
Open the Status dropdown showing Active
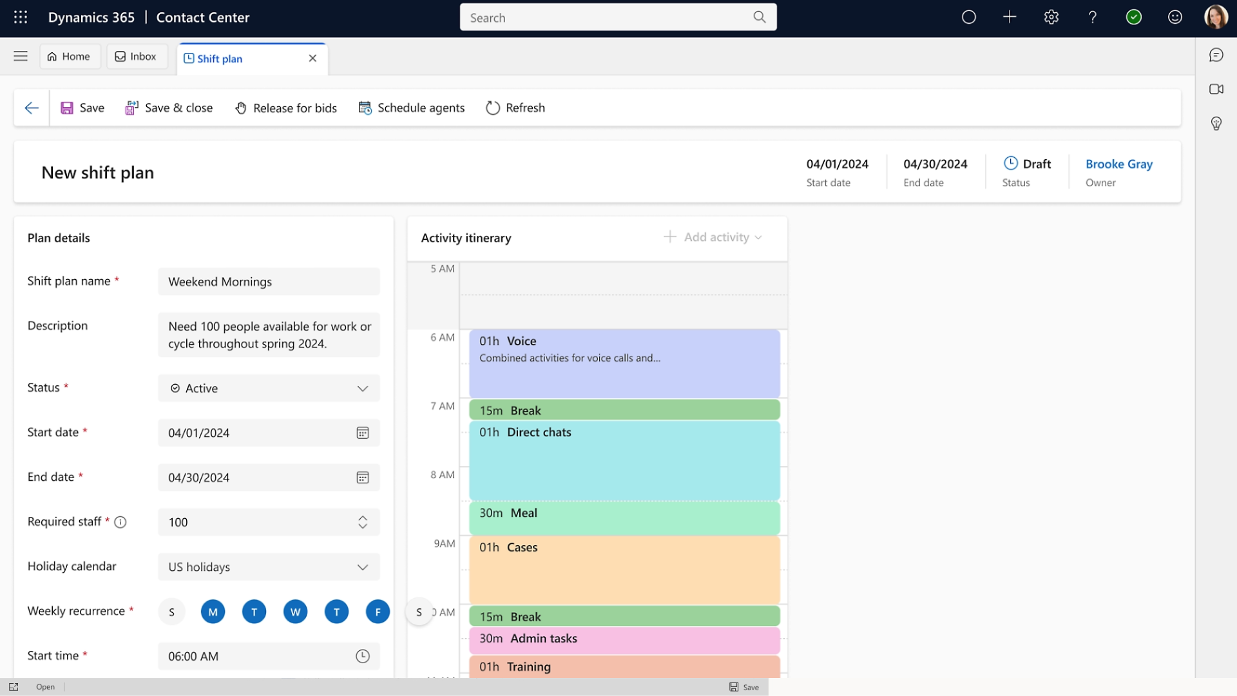pos(363,388)
